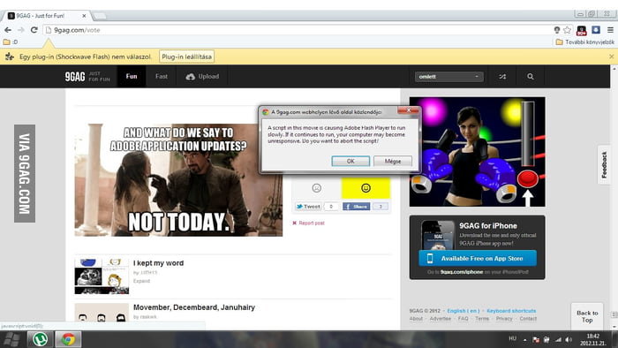
Task: Click the blue download extension icon
Action: point(596,29)
